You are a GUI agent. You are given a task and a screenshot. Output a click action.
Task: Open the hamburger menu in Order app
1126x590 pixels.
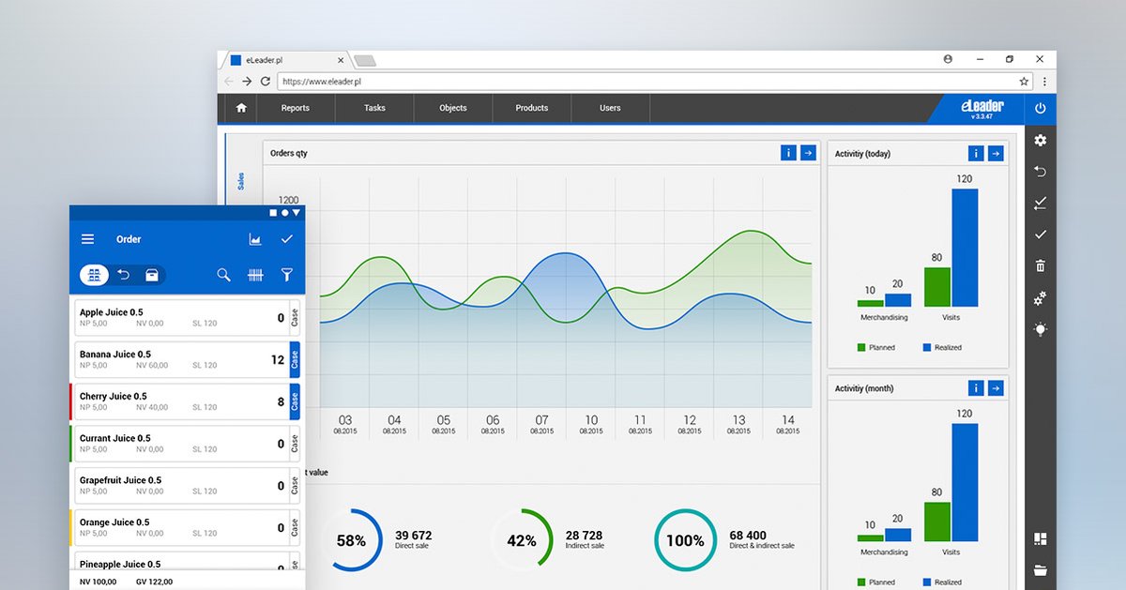[x=87, y=239]
